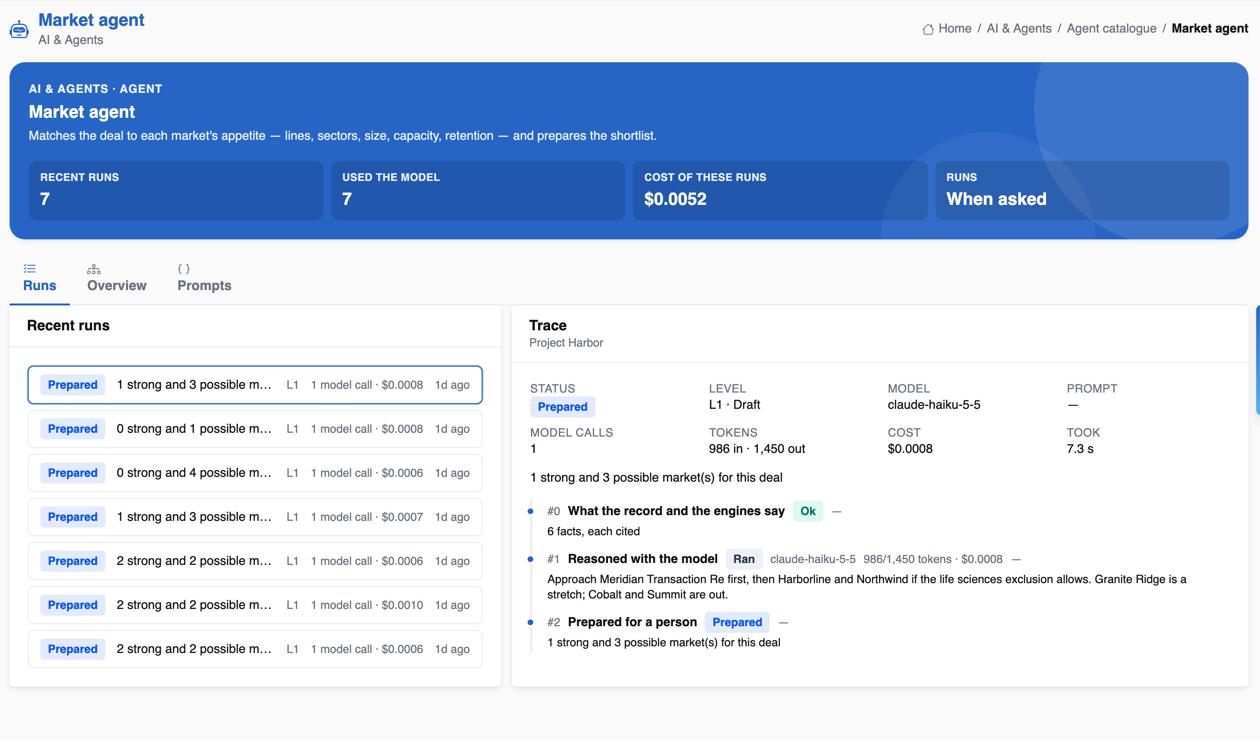Open the Agent catalogue breadcrumb link
This screenshot has height=743, width=1260.
1111,29
